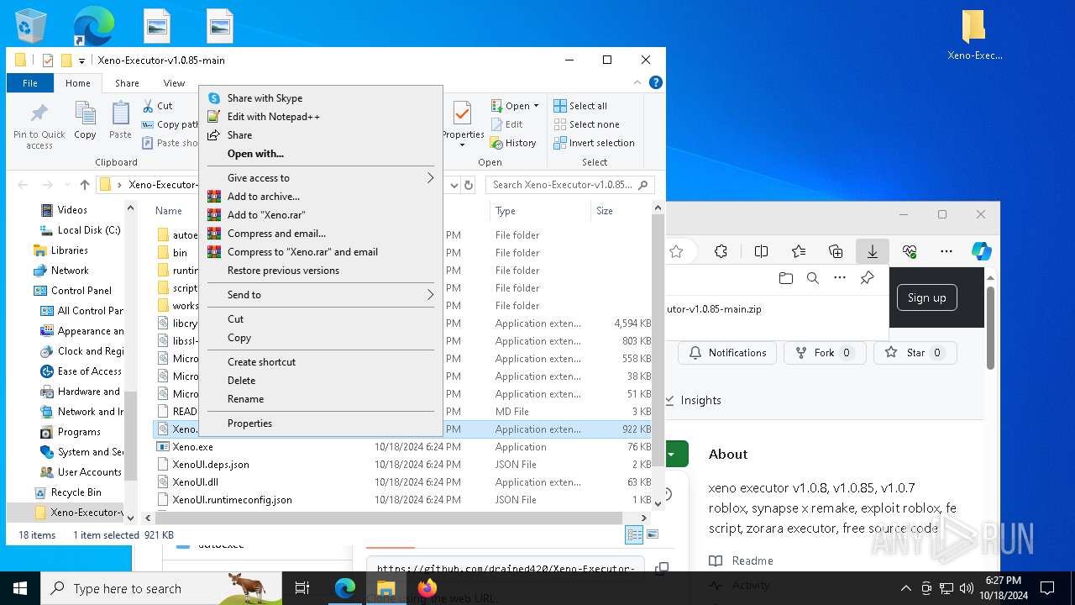Screen dimensions: 1075x605
Task: Click the History ribbon button
Action: click(513, 143)
